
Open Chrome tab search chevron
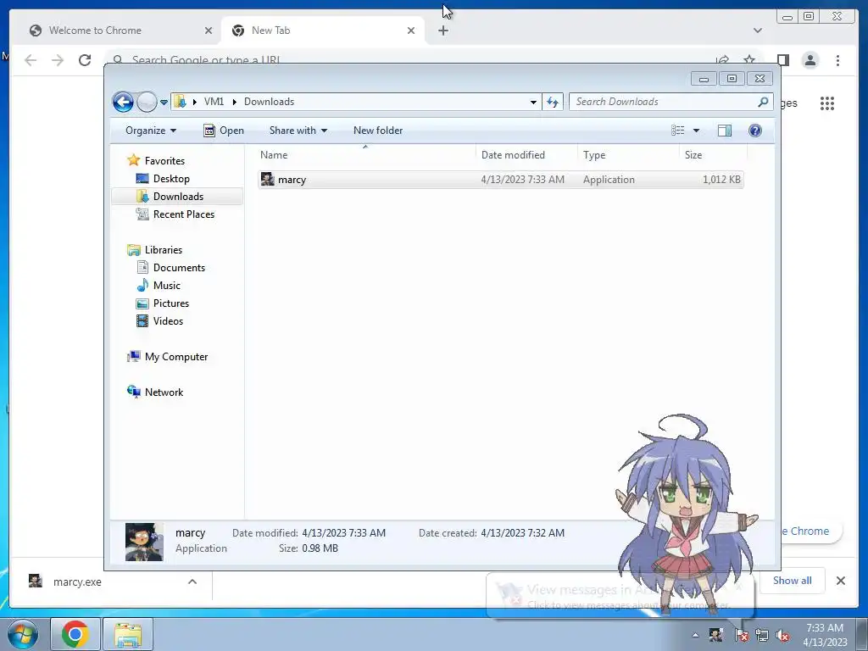(757, 31)
